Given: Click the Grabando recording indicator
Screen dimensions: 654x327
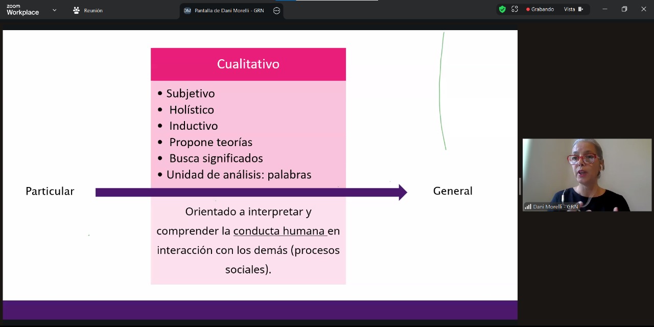Looking at the screenshot, I should coord(540,9).
